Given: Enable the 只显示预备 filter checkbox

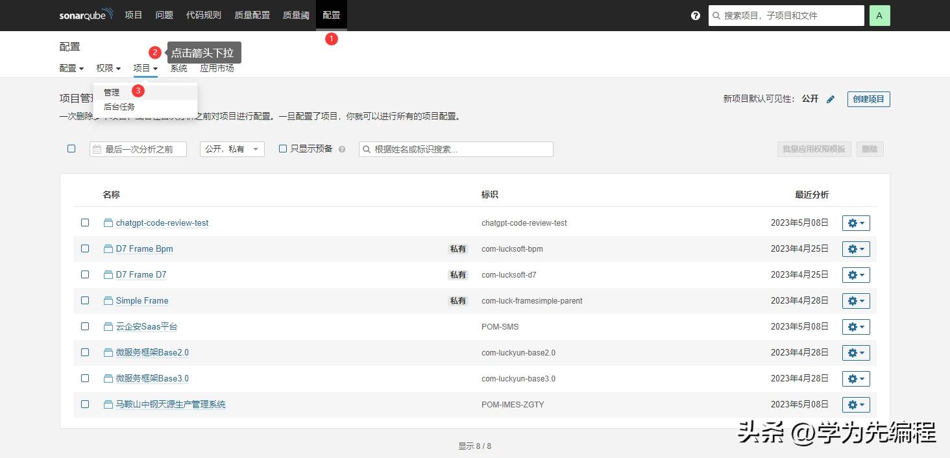Looking at the screenshot, I should pyautogui.click(x=283, y=149).
